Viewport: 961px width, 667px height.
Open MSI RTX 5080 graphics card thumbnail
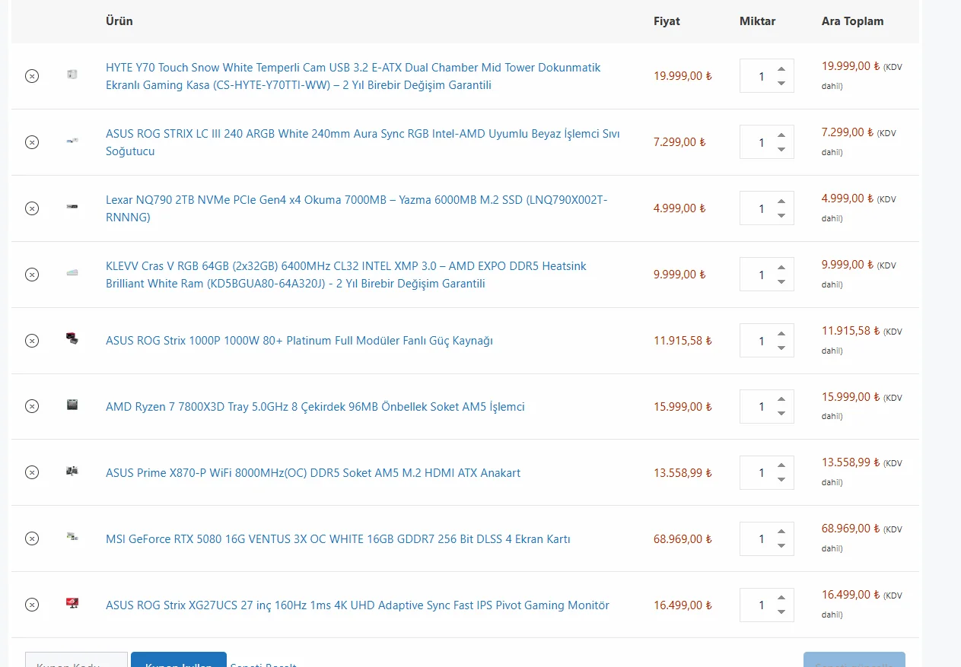click(x=72, y=538)
